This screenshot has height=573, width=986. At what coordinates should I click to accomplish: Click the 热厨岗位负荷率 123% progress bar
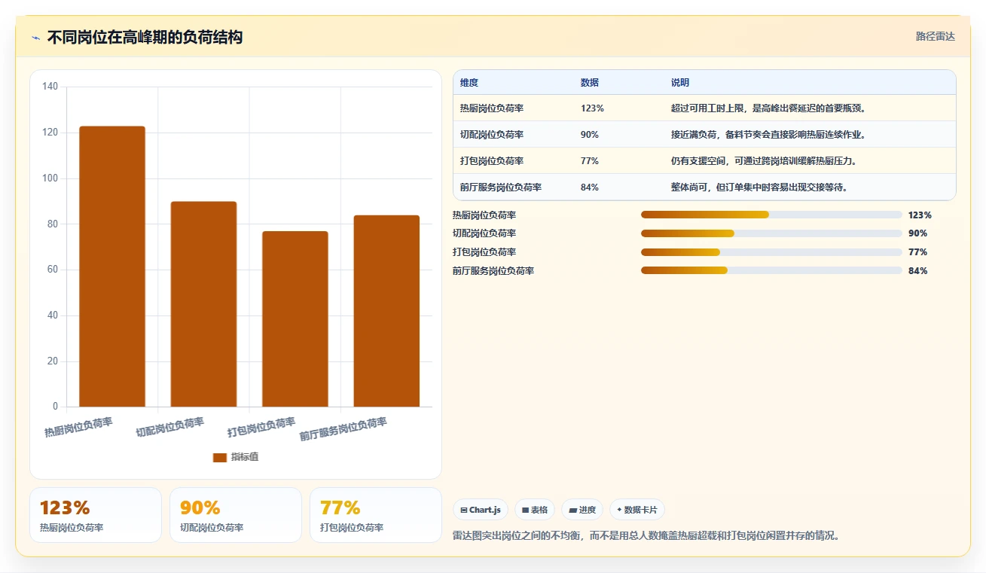tap(771, 215)
